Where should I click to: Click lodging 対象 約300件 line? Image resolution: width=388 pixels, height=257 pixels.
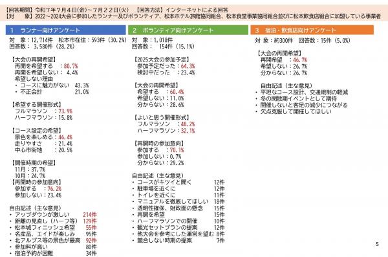click(x=274, y=40)
